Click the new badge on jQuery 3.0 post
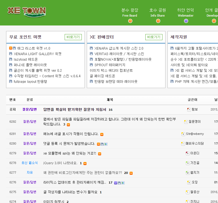This screenshot has width=218, height=203. (x=85, y=163)
